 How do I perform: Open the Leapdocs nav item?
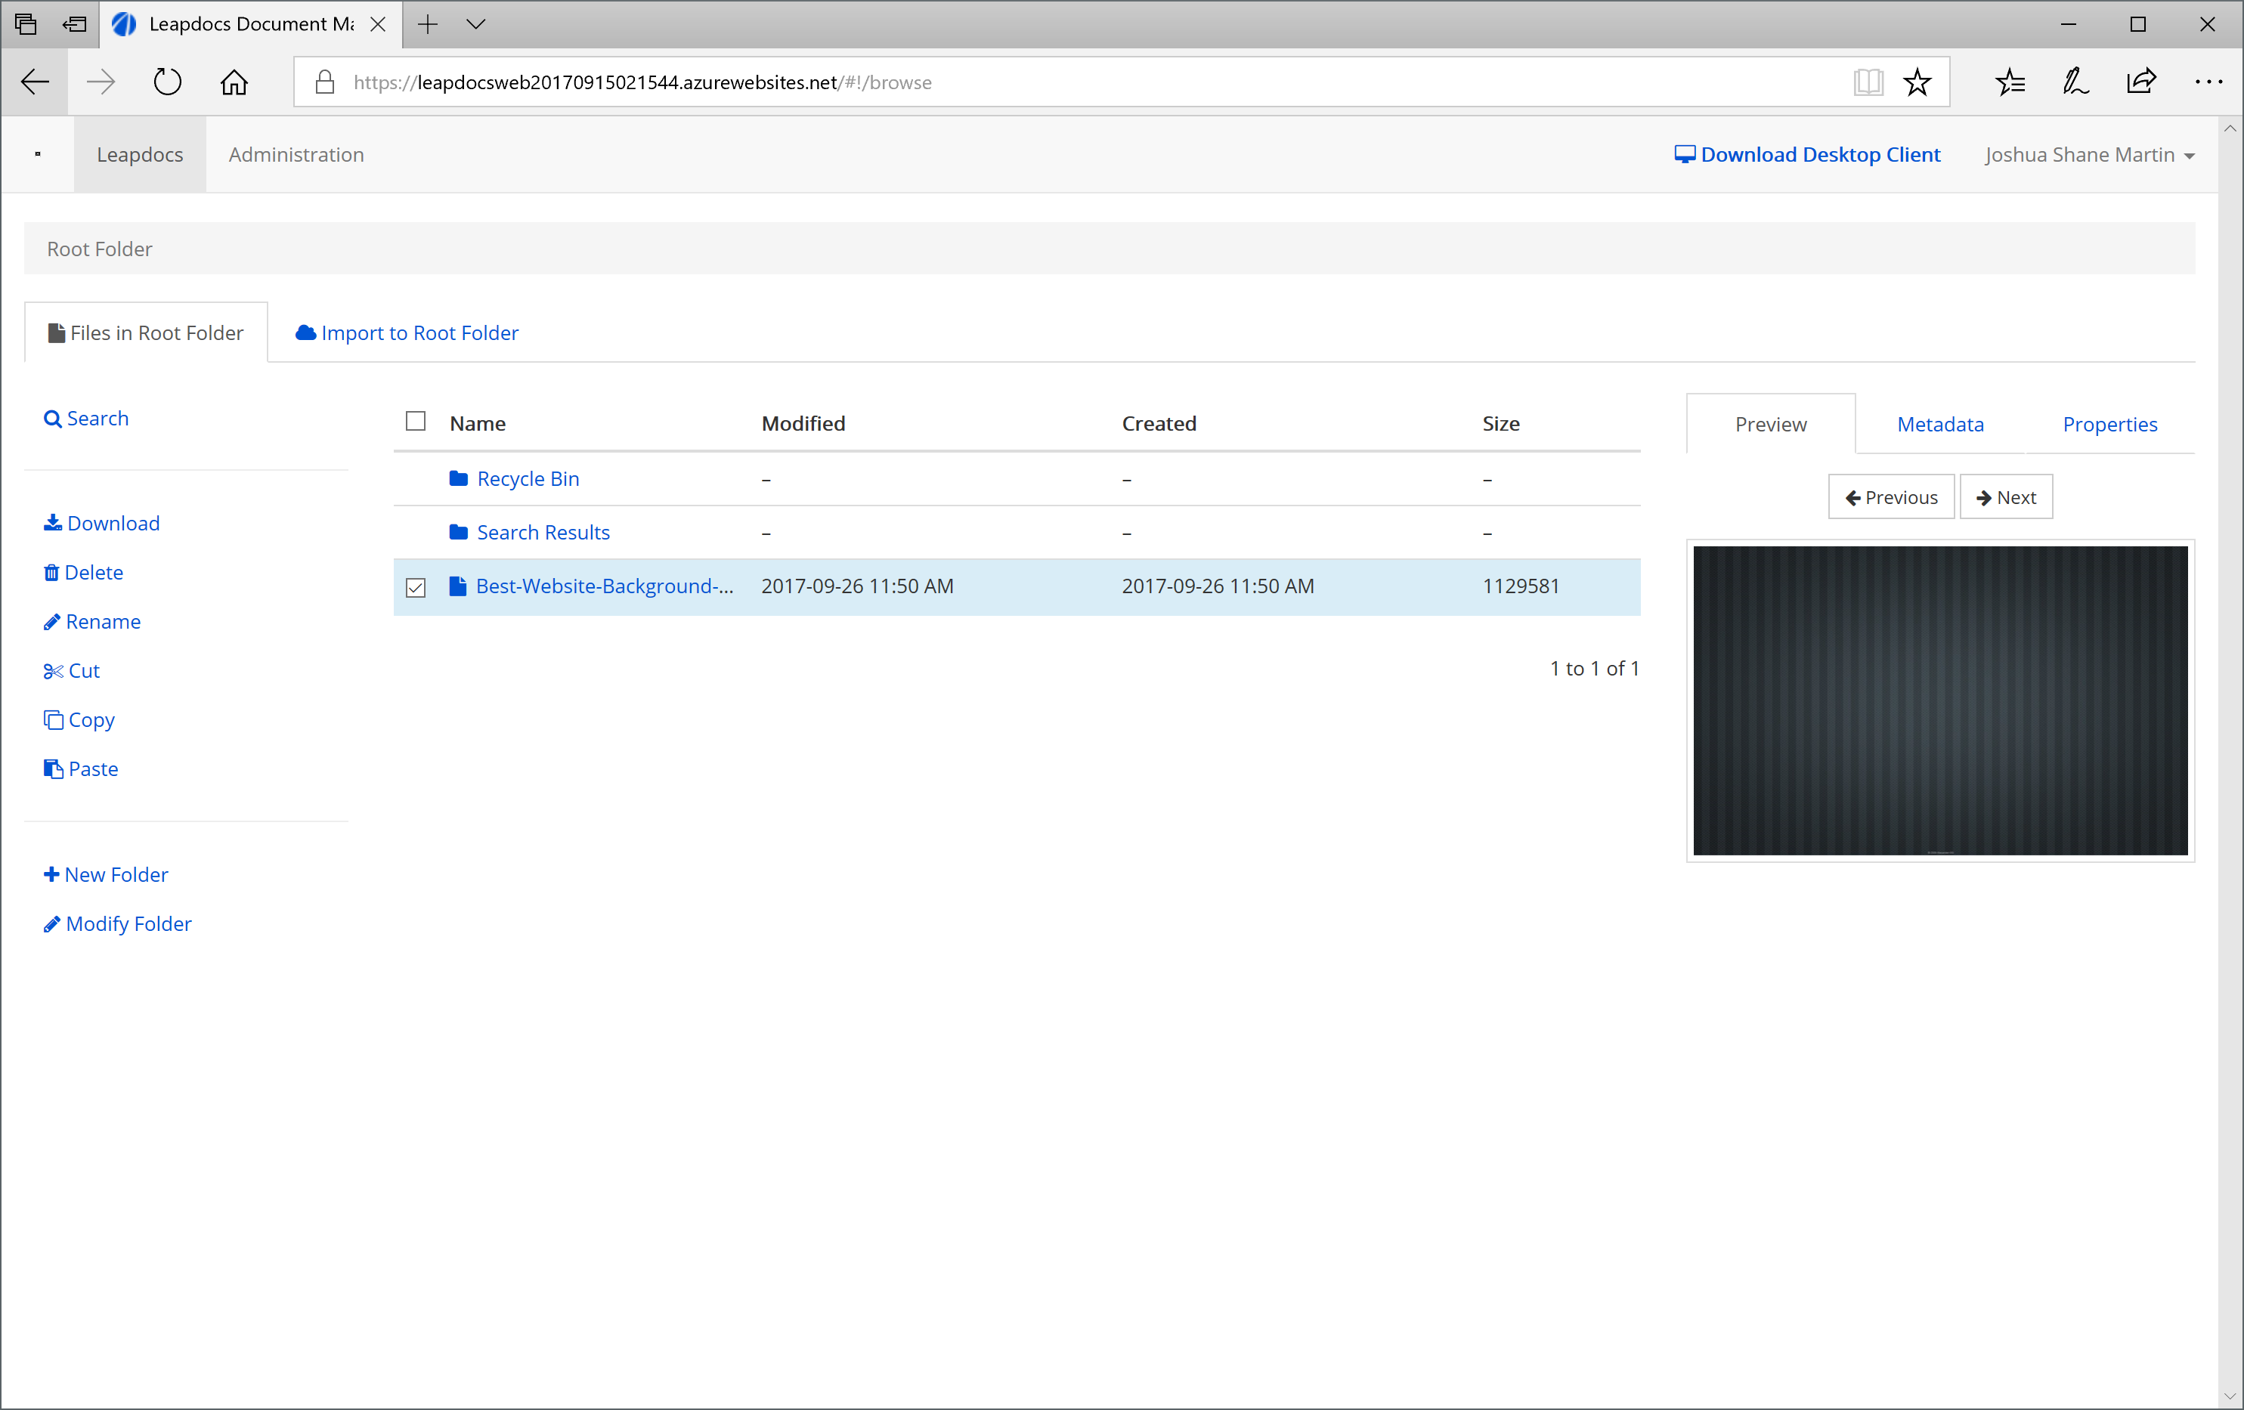pyautogui.click(x=140, y=155)
